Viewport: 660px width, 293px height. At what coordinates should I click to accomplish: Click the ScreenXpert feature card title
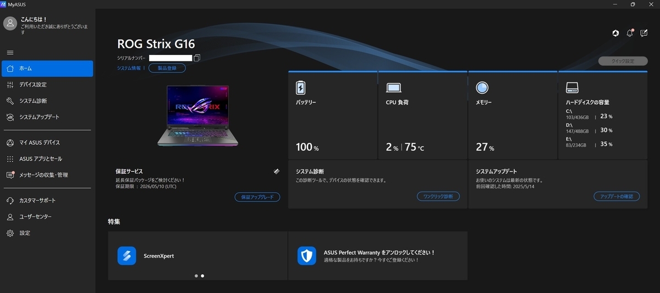158,256
